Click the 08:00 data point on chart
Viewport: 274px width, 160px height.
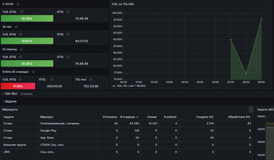click(246, 73)
